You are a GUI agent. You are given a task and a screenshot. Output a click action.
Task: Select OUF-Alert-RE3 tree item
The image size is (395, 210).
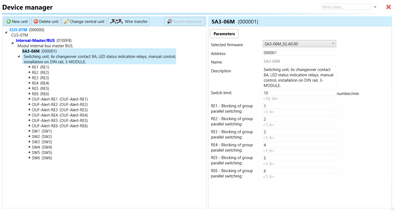(60, 110)
